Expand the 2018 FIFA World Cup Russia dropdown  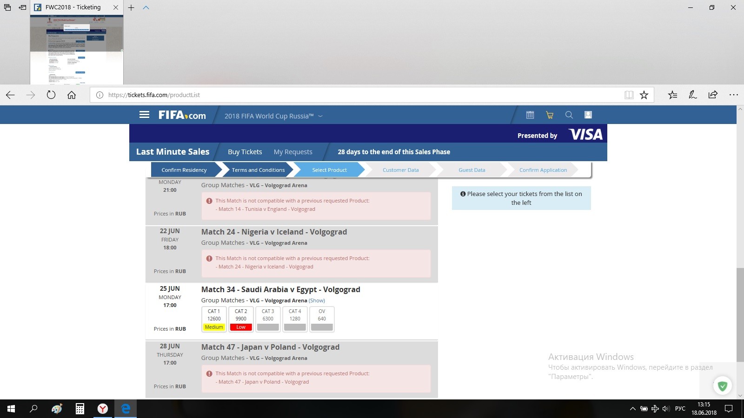coord(273,116)
